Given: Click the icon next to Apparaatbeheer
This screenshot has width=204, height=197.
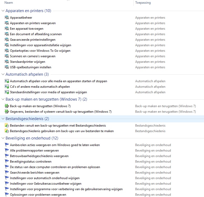Looking at the screenshot, I should click(x=7, y=18).
